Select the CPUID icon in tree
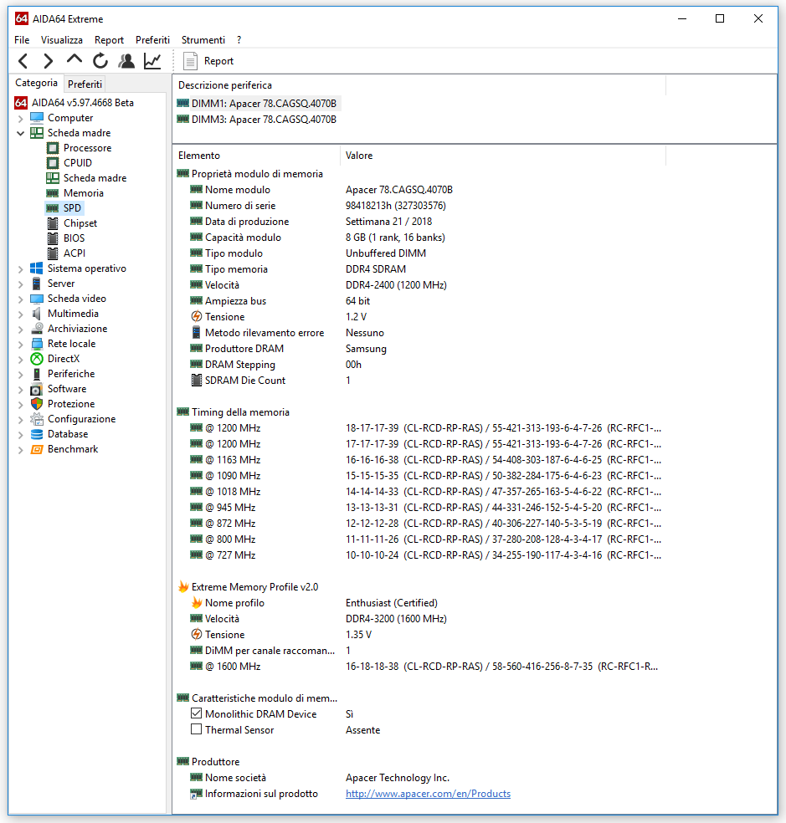The height and width of the screenshot is (823, 786). pos(53,163)
